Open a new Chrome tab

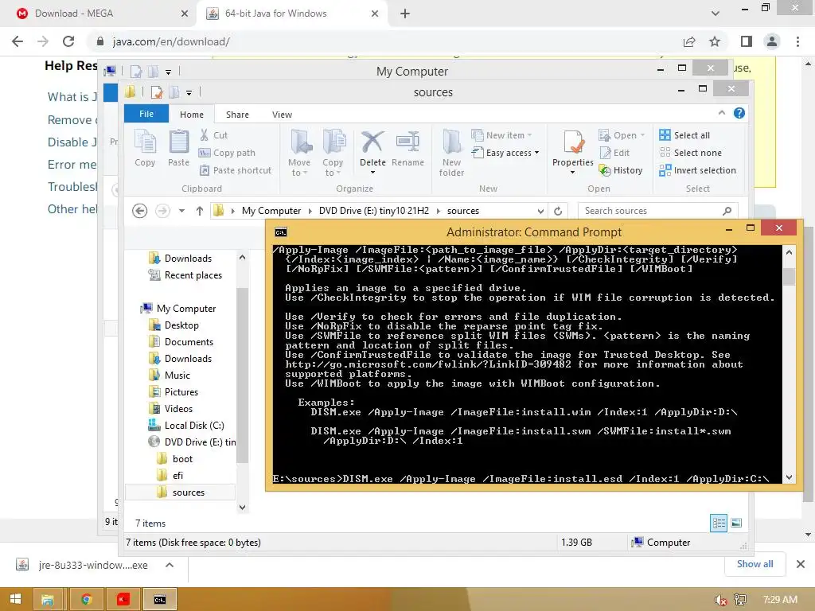click(x=405, y=14)
